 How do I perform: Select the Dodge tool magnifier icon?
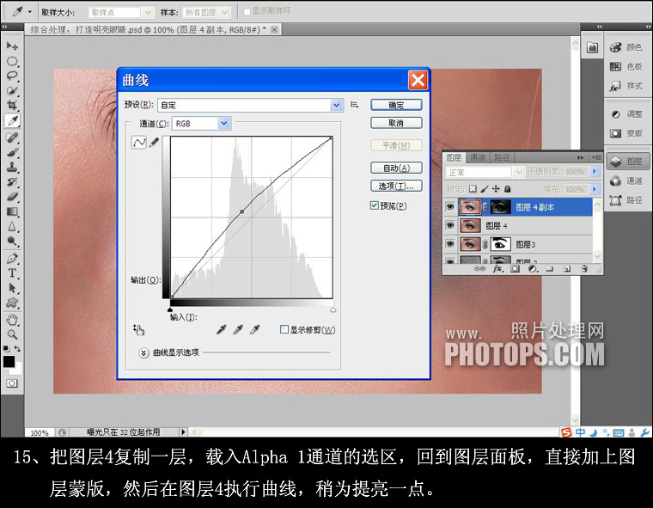[x=12, y=242]
